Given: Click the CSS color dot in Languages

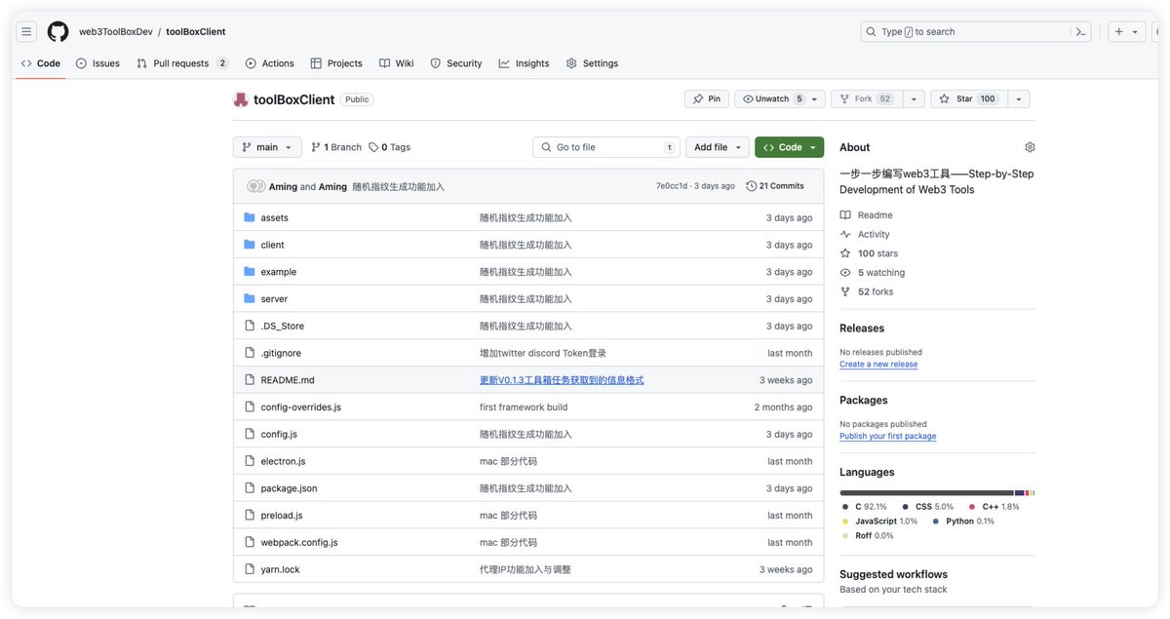Looking at the screenshot, I should pos(906,507).
